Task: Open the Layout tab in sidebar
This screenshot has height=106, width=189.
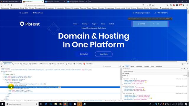Action: coord(132,66)
